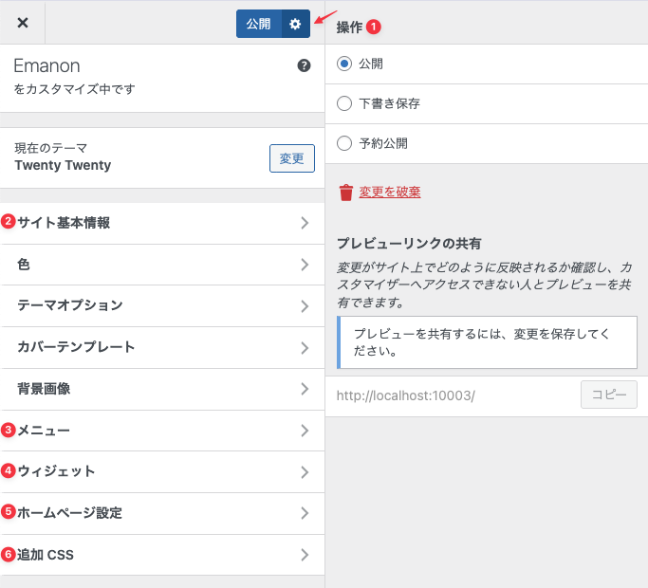This screenshot has height=588, width=648.
Task: Choose the 予約公開 radio option
Action: click(x=344, y=143)
